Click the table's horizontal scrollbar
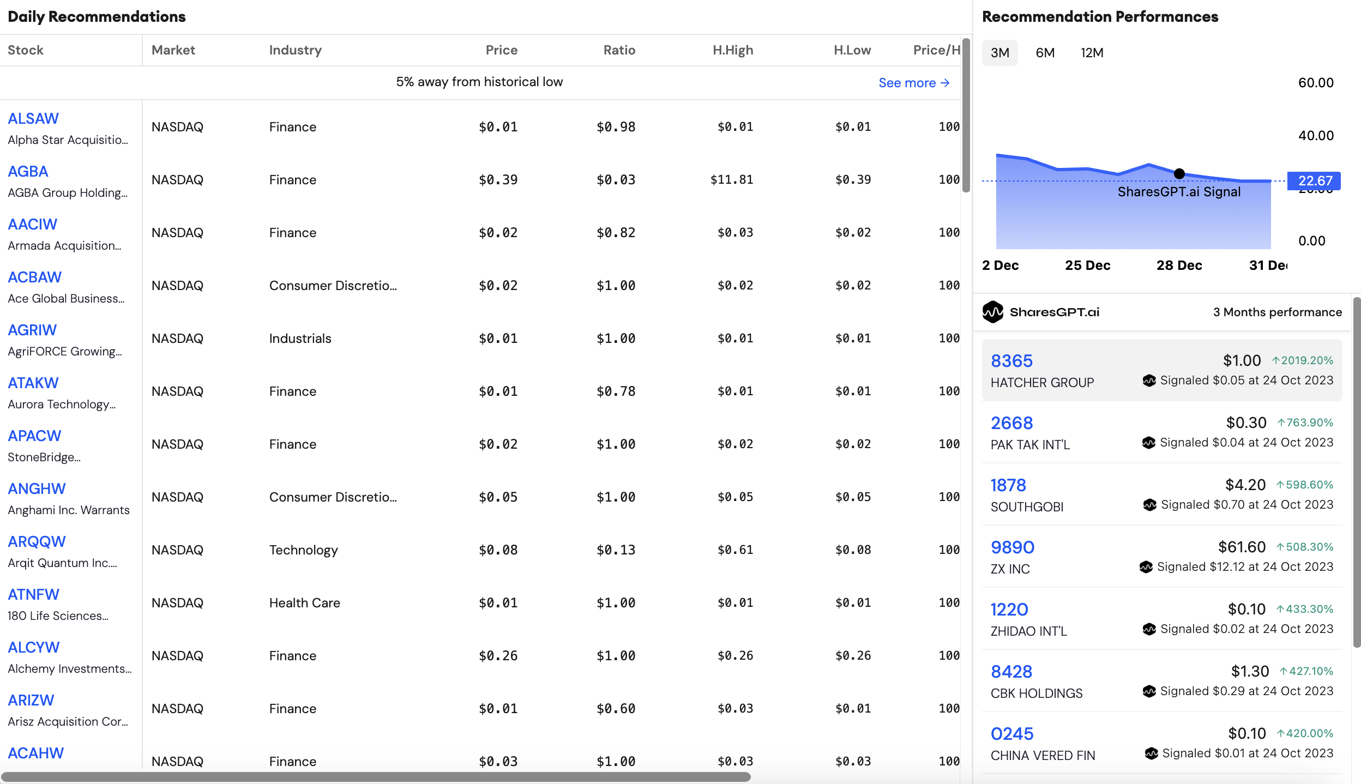The width and height of the screenshot is (1361, 784). pos(376,777)
